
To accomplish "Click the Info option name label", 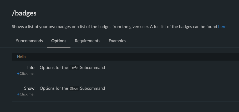I will coord(31,68).
